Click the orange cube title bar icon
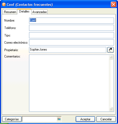This screenshot has height=124, width=118. [4, 5]
